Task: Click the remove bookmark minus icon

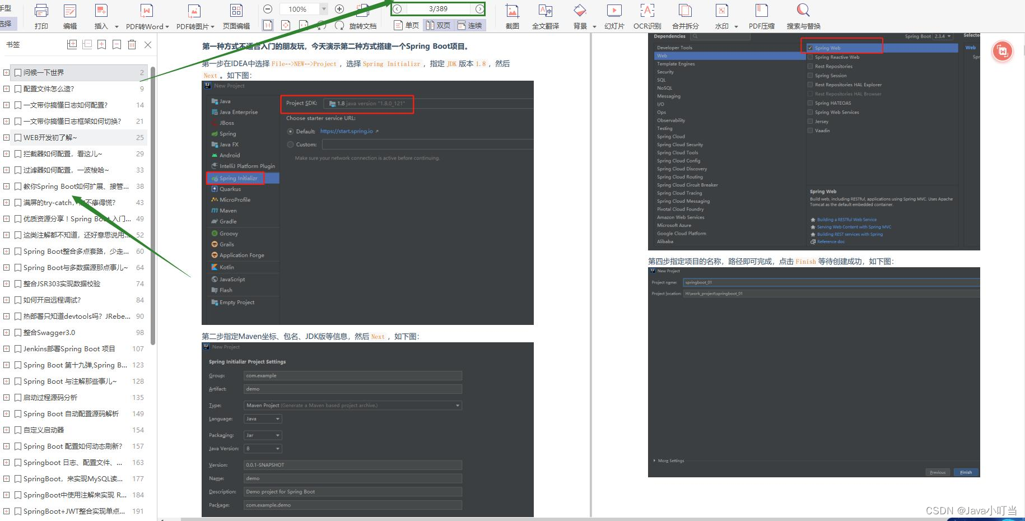Action: 117,44
